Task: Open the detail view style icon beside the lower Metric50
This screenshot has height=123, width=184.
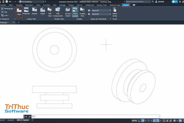Action: 89,14
